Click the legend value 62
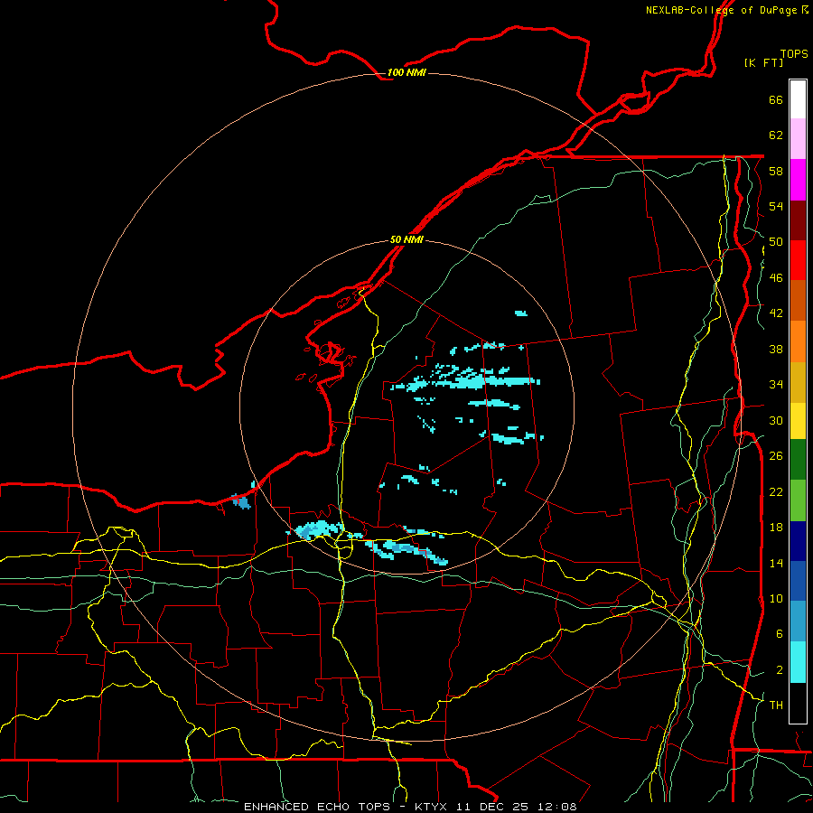Image resolution: width=813 pixels, height=813 pixels. tap(776, 135)
